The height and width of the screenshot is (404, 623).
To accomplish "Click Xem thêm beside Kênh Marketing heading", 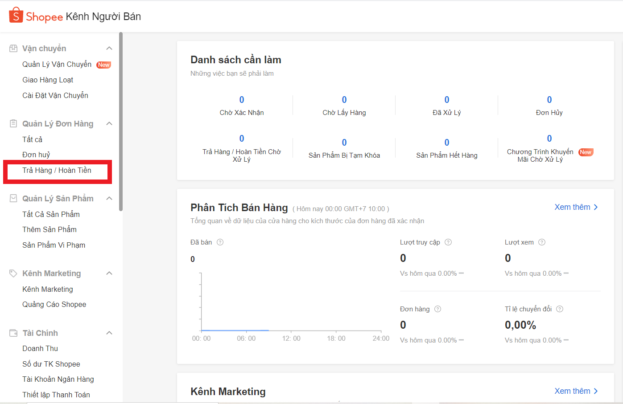I will (576, 391).
